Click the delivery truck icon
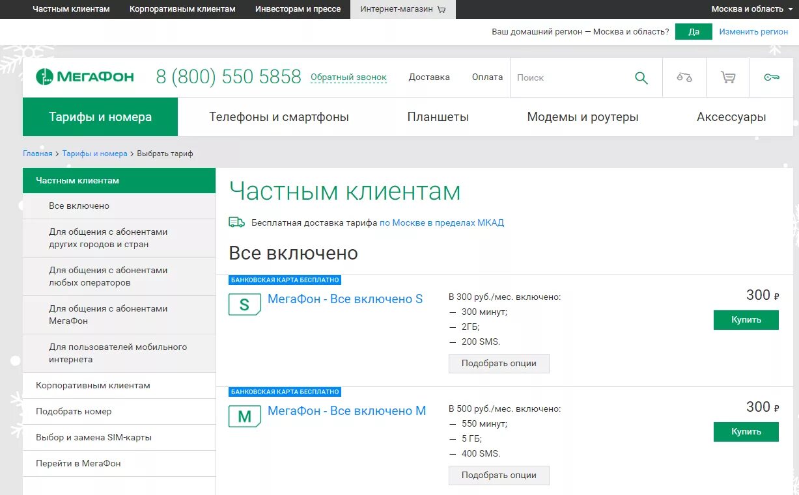Image resolution: width=799 pixels, height=495 pixels. tap(237, 222)
